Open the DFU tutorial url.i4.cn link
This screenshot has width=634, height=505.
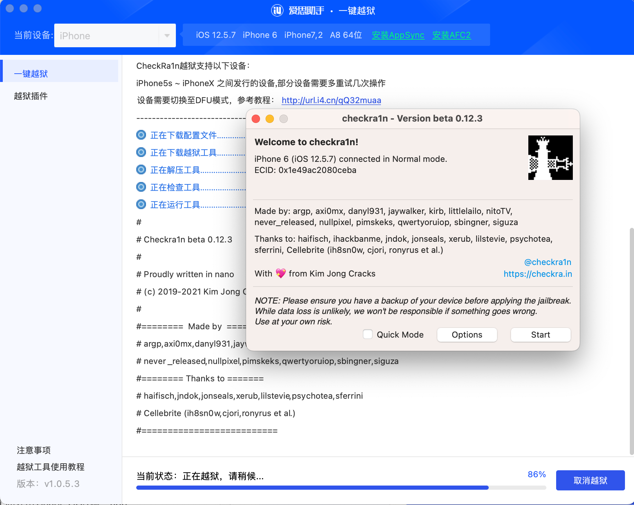pos(331,100)
